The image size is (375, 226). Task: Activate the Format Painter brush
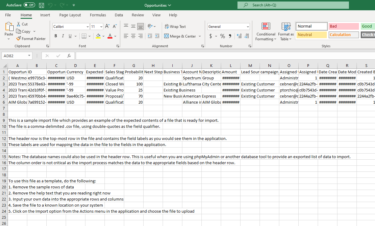click(x=31, y=38)
